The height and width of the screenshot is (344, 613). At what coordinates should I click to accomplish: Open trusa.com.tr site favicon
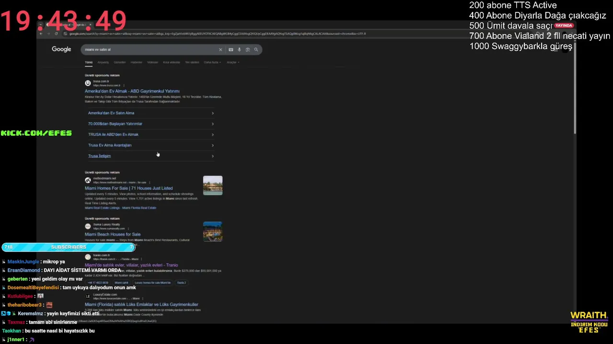tap(88, 83)
